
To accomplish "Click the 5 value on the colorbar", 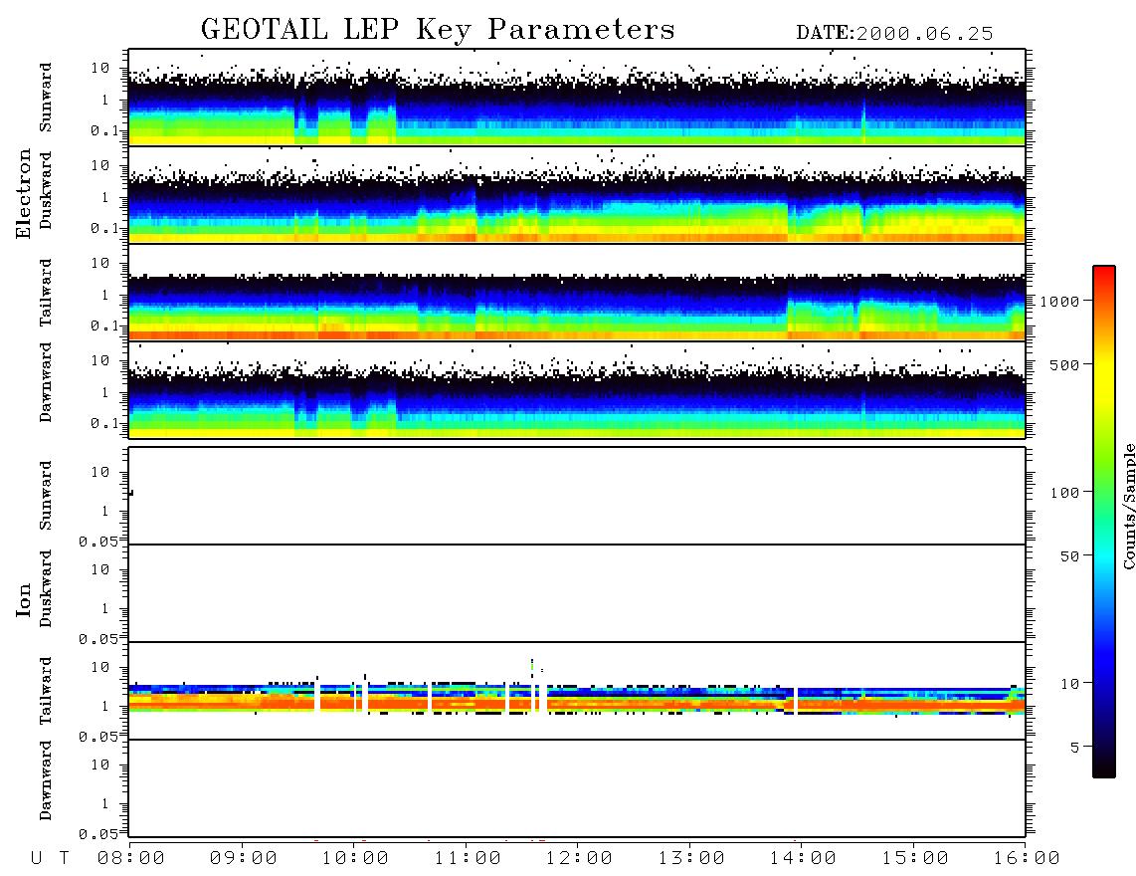I will click(x=1075, y=748).
